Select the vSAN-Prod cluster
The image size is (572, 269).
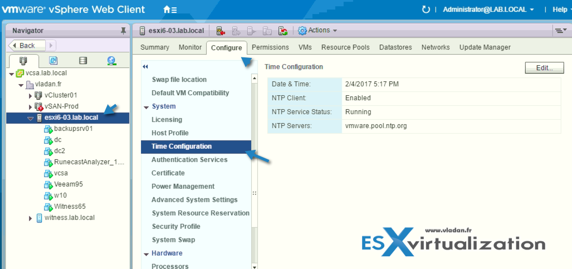click(61, 106)
